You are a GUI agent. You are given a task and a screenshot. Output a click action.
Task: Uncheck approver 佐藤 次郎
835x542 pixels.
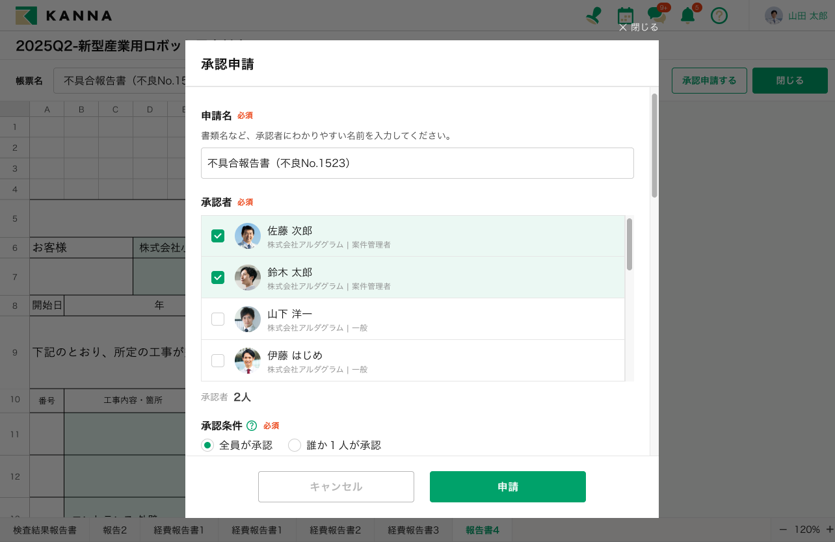tap(218, 236)
